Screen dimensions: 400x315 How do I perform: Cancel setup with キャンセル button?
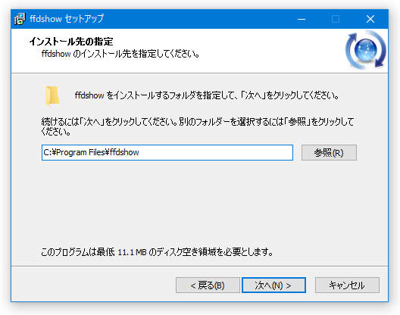347,285
